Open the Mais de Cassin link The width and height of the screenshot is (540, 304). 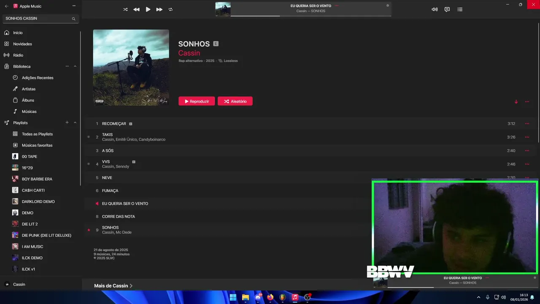click(x=113, y=286)
